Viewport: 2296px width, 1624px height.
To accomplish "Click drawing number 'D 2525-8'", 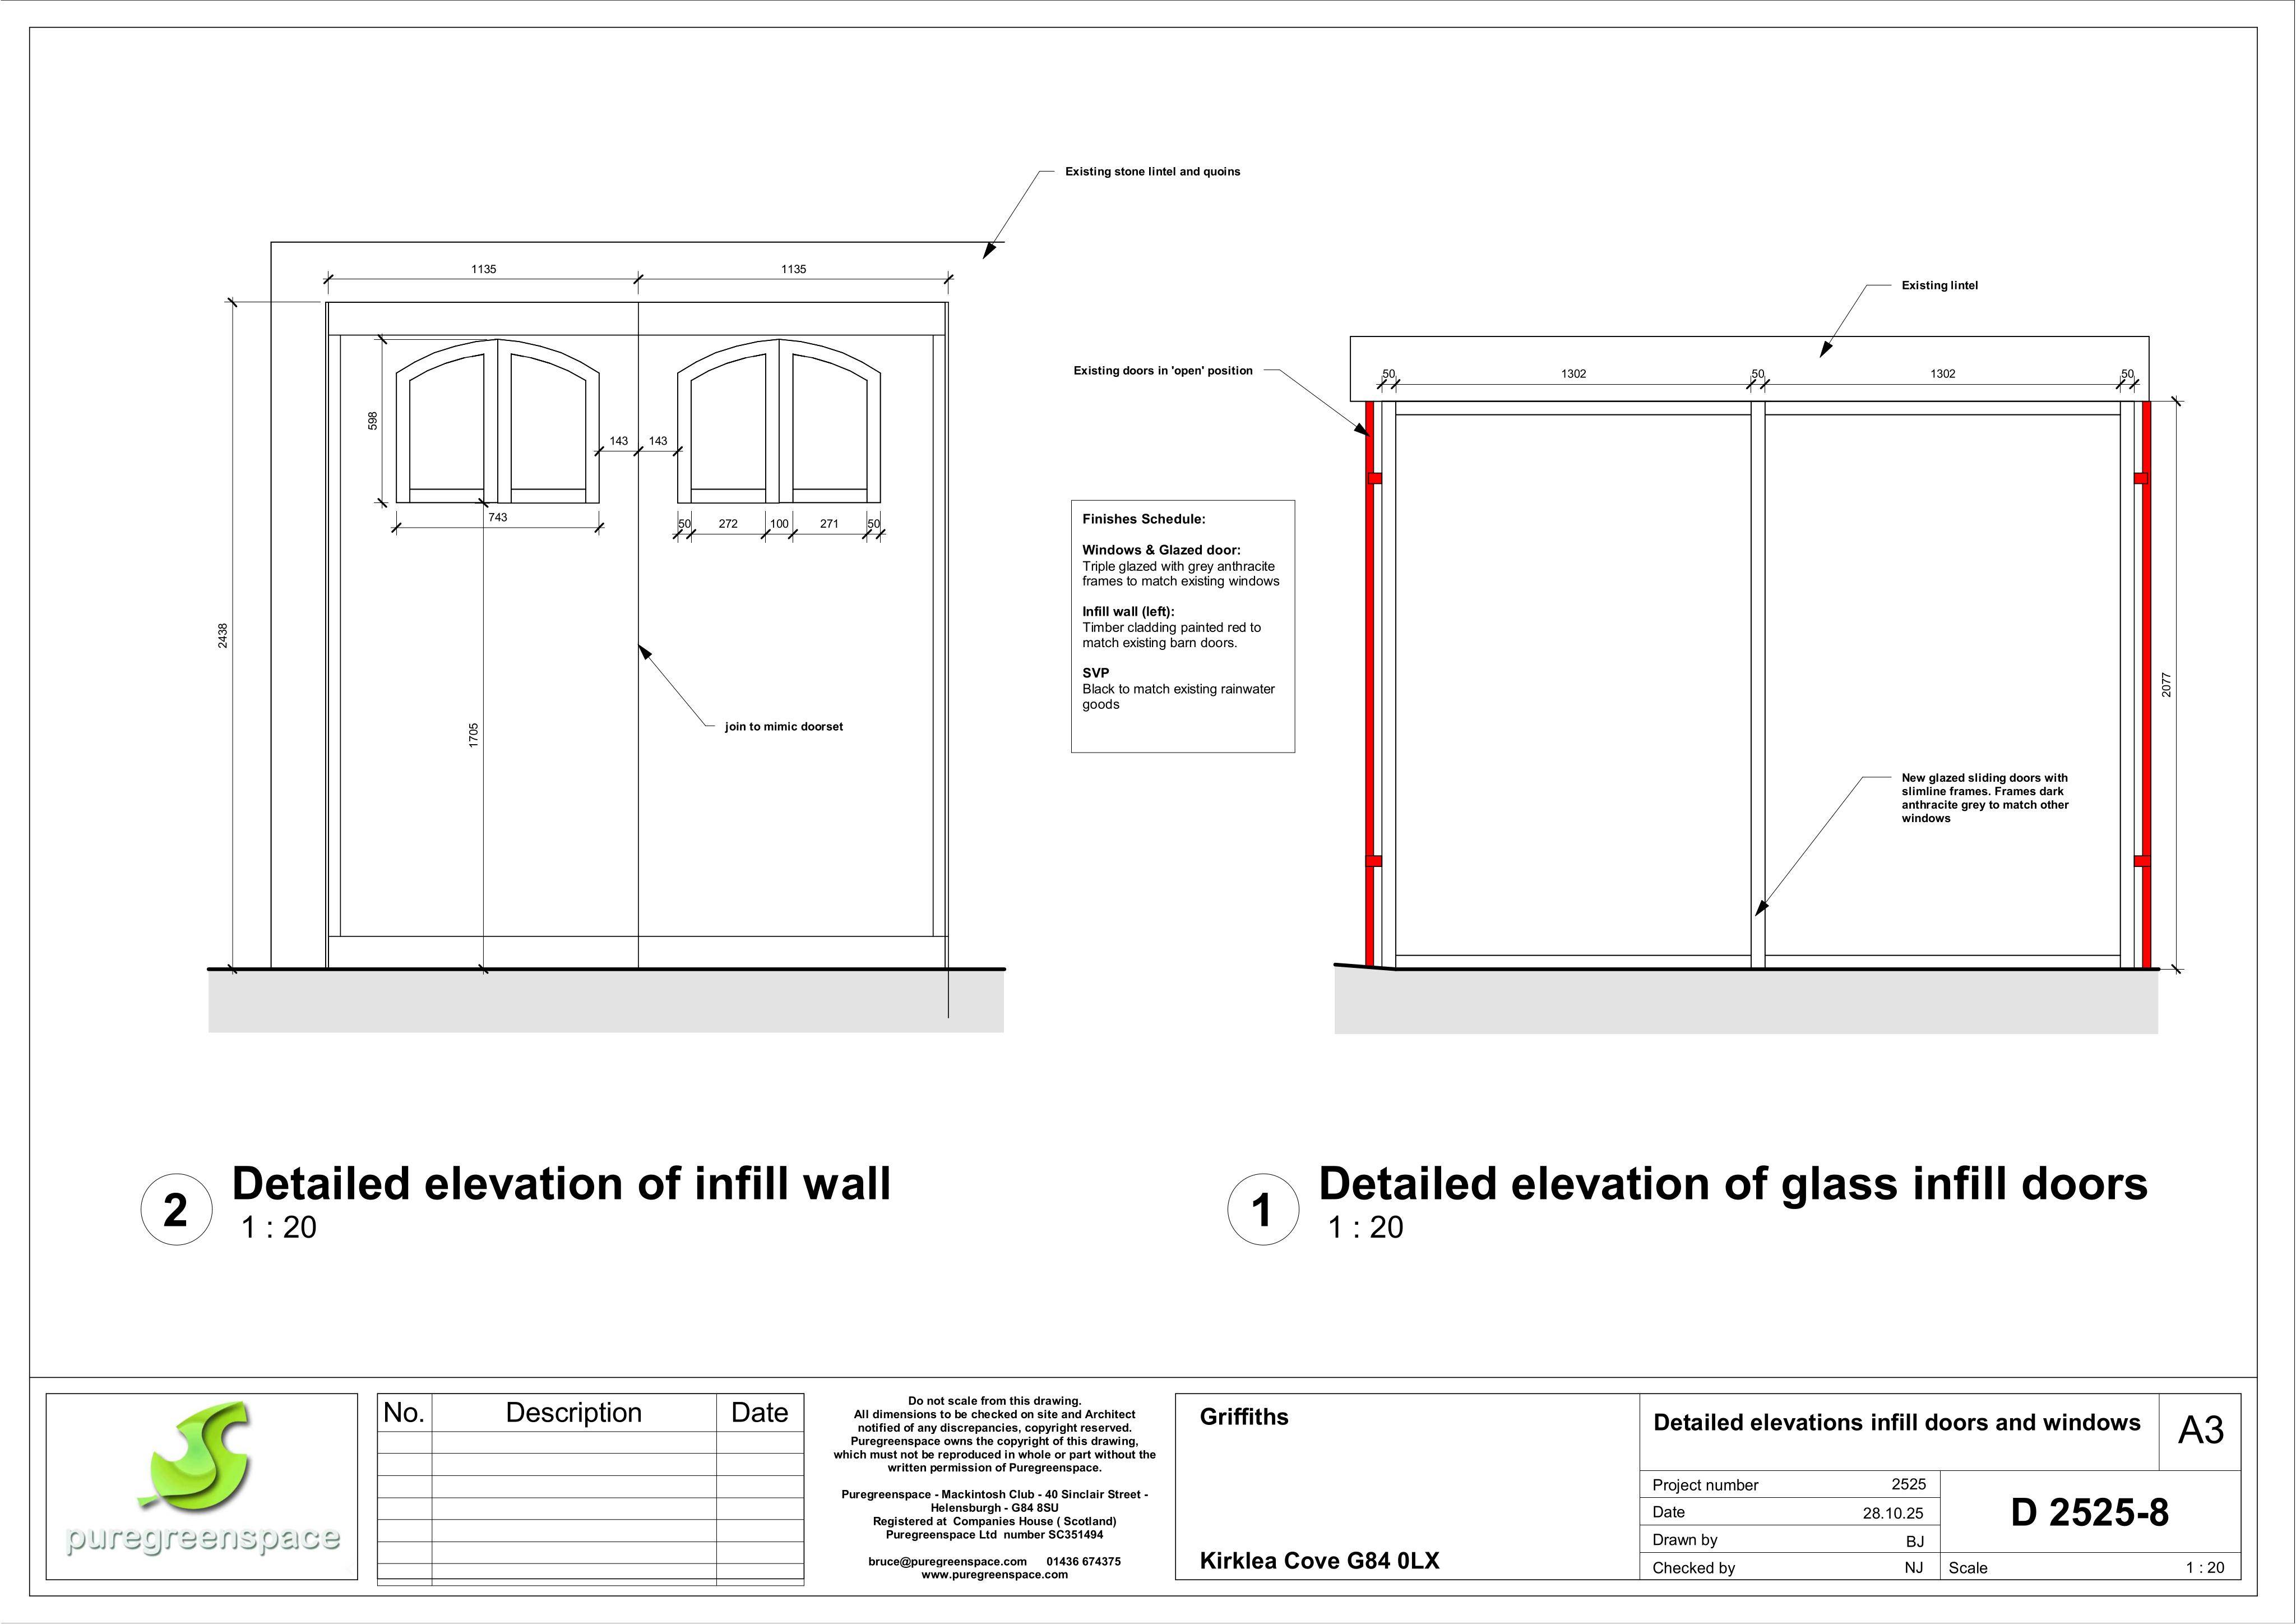I will point(2089,1513).
